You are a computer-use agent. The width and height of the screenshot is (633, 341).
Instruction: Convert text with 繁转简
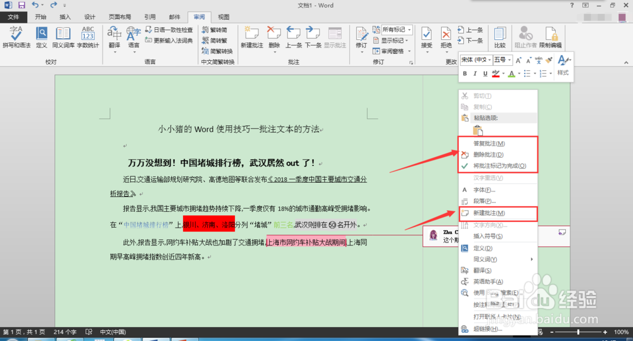click(x=215, y=30)
